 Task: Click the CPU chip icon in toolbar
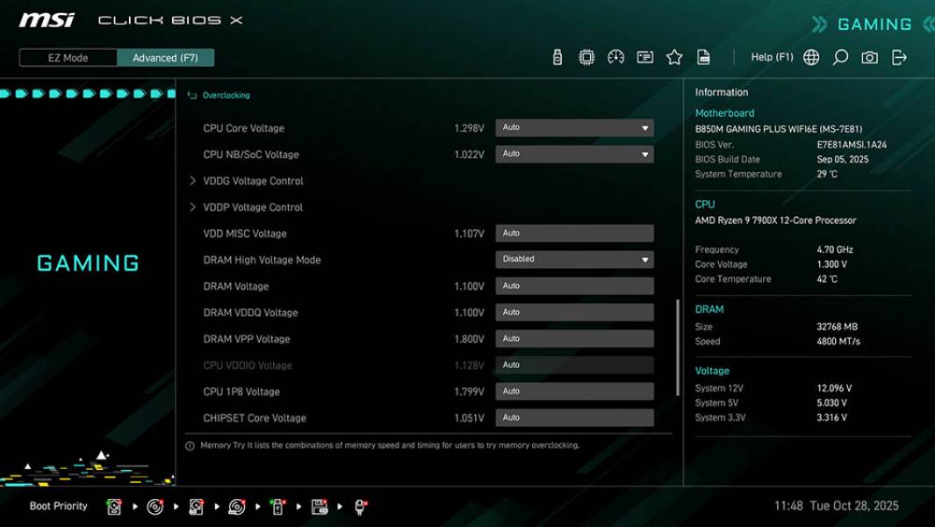tap(586, 56)
